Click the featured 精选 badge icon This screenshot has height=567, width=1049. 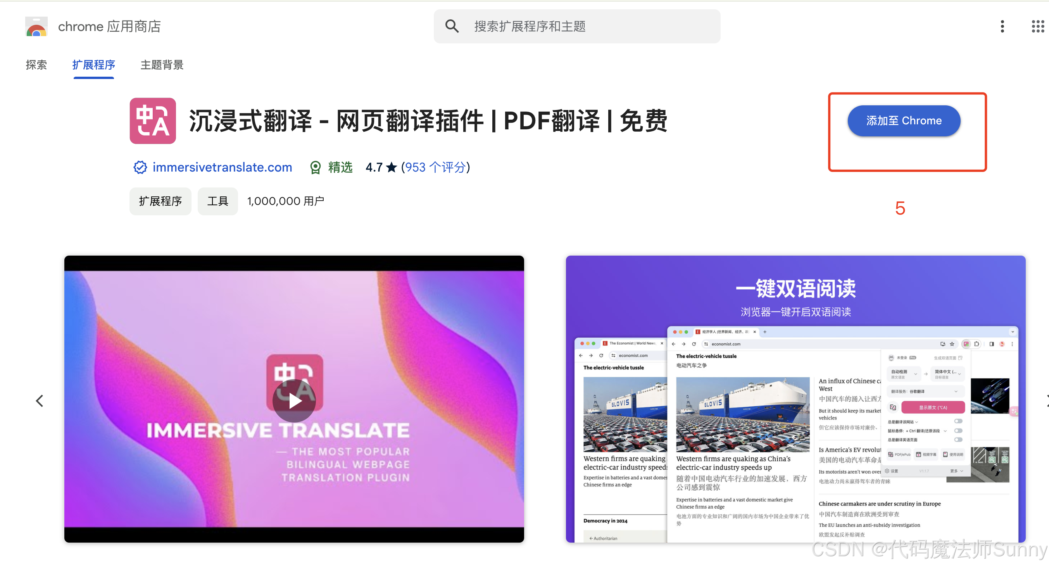click(315, 167)
